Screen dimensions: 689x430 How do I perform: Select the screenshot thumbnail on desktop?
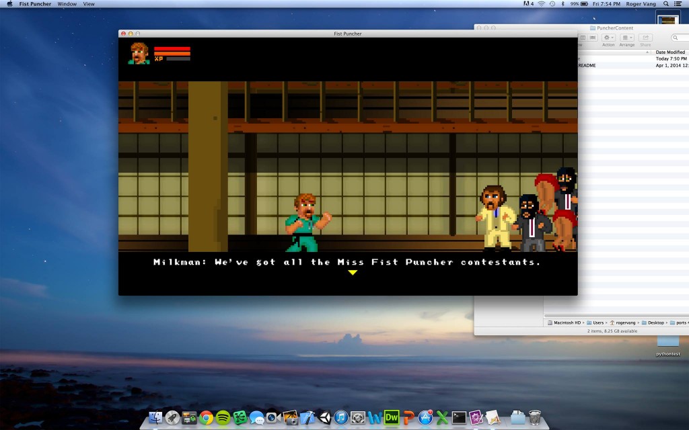[667, 18]
